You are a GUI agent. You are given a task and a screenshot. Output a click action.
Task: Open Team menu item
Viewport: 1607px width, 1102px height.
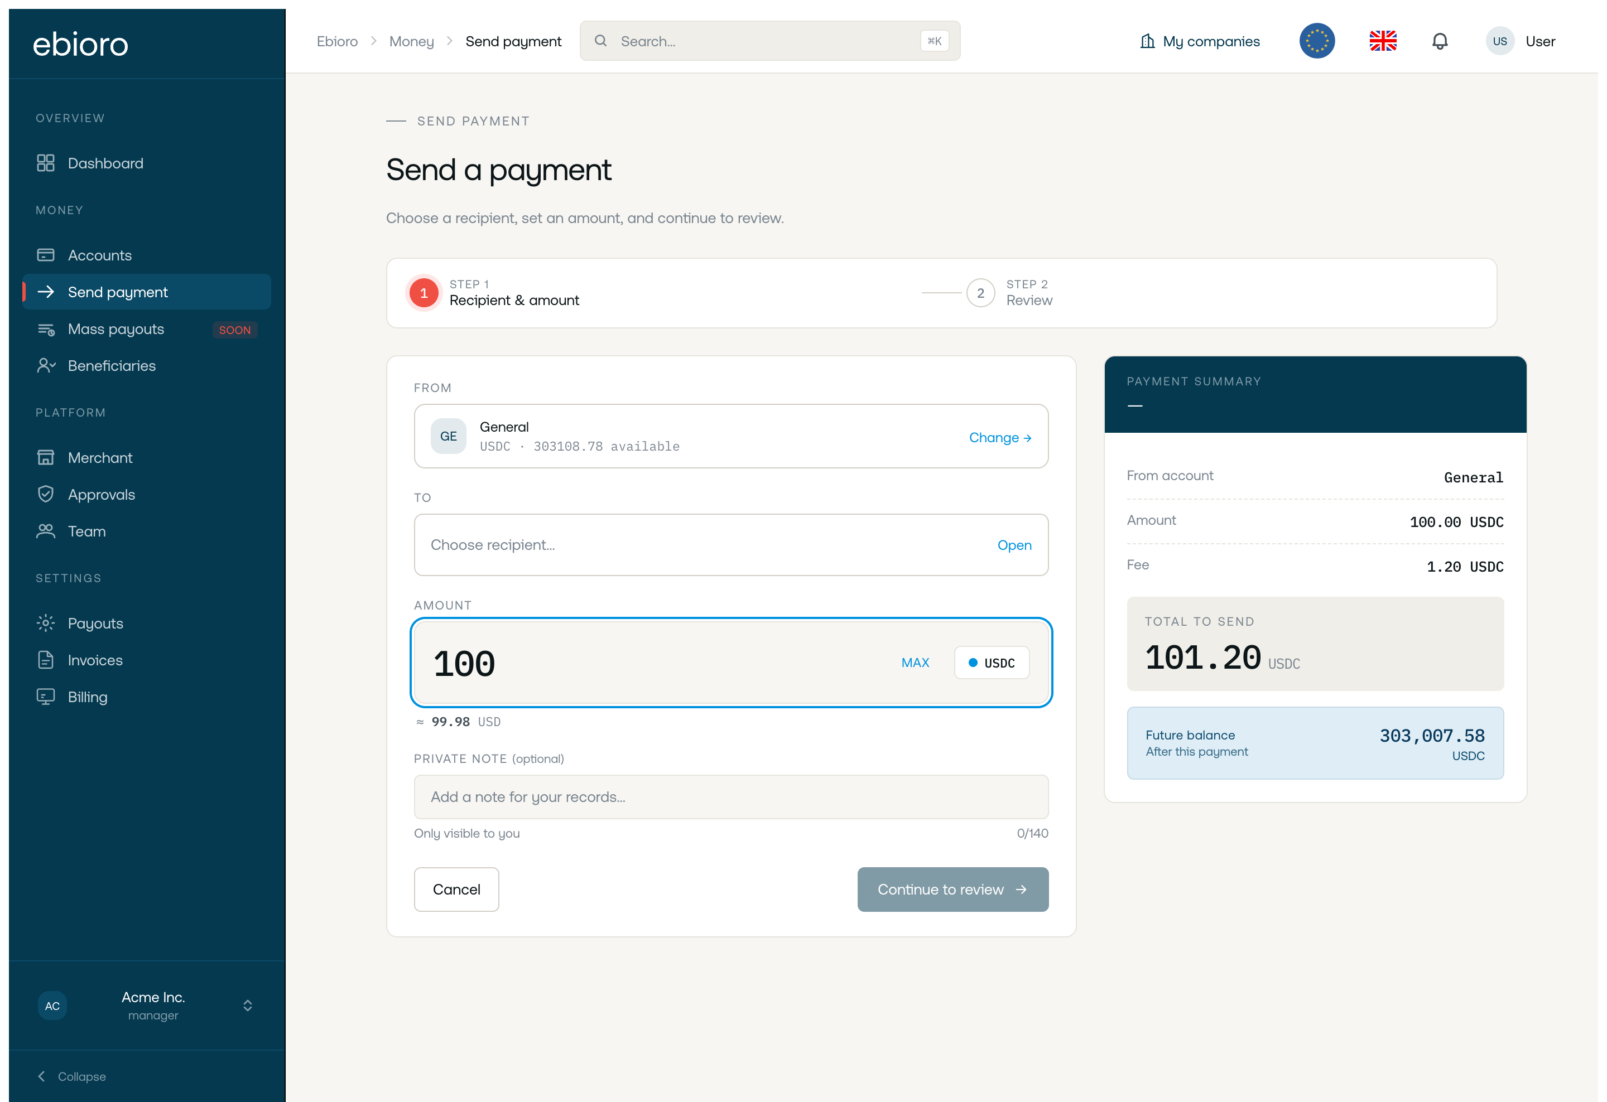click(147, 530)
